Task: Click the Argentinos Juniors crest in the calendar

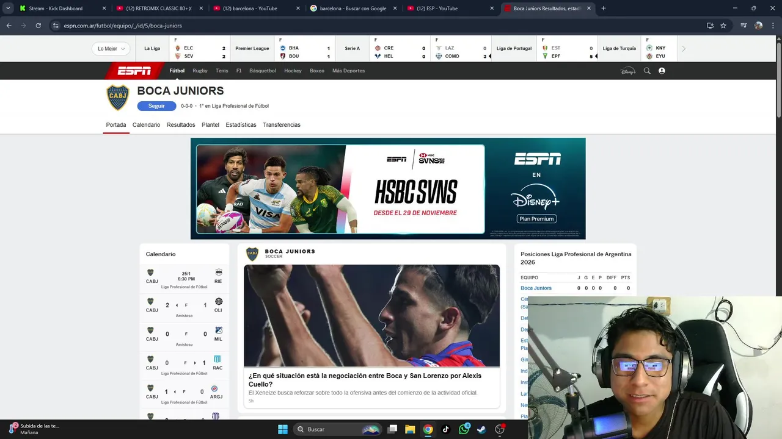Action: click(x=214, y=388)
